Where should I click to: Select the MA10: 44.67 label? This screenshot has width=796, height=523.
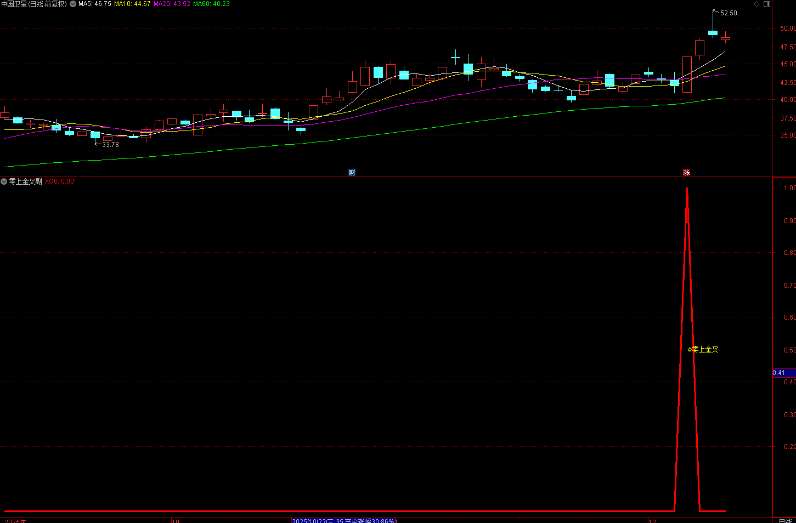coord(132,4)
